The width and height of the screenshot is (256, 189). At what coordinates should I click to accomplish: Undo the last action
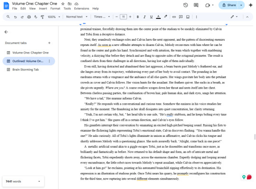15,17
